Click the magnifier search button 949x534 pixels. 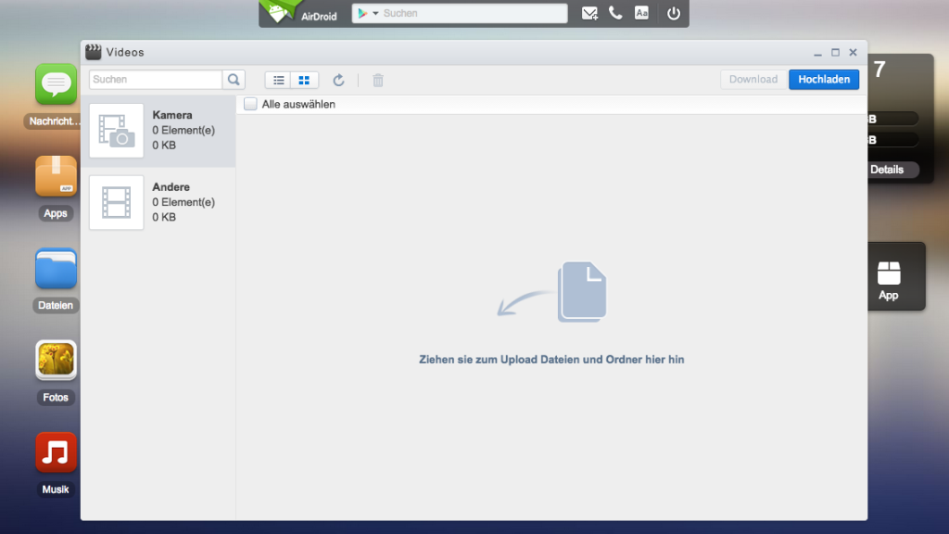[x=234, y=80]
